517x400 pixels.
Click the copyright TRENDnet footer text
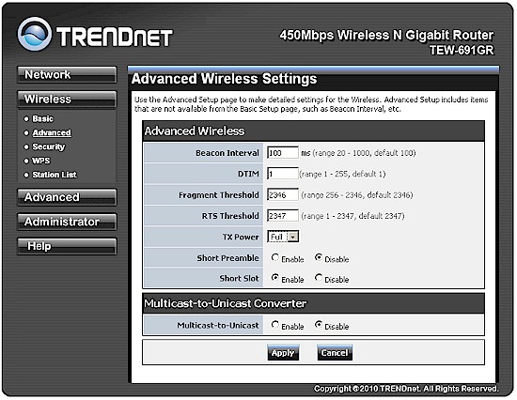click(x=406, y=389)
